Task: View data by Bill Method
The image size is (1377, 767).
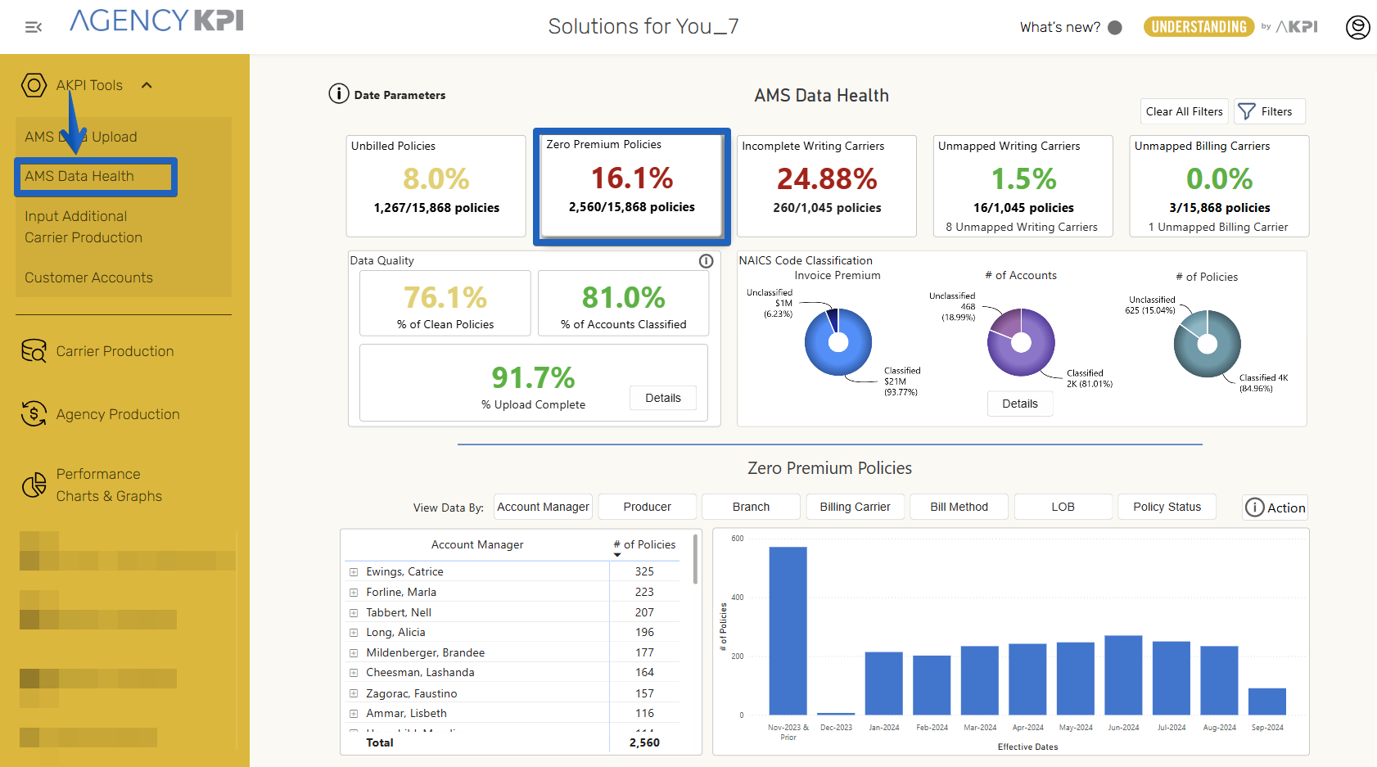Action: [959, 507]
